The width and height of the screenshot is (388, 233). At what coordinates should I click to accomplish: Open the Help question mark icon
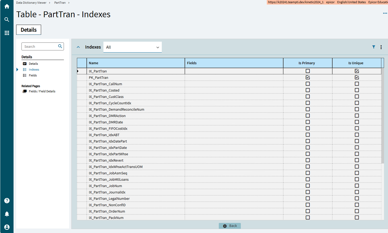coord(7,201)
